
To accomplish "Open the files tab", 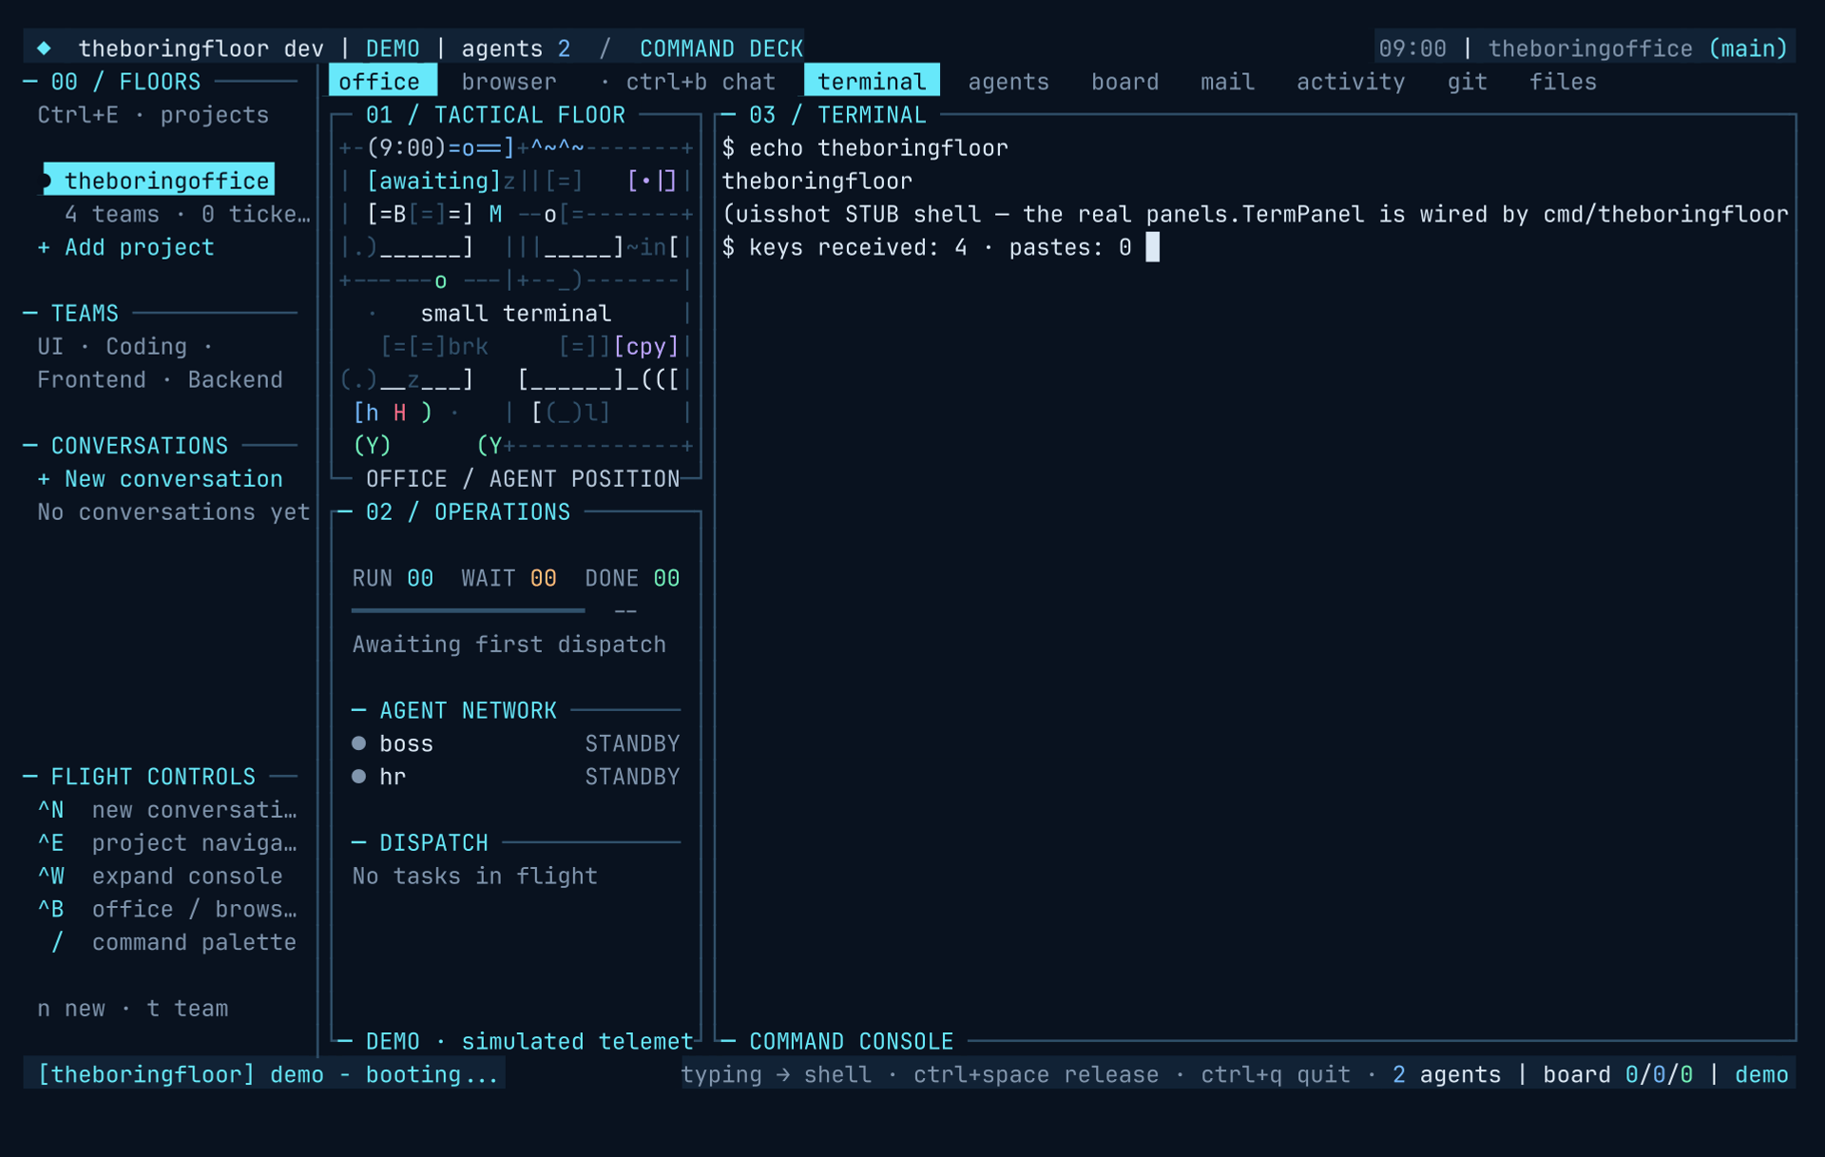I will coord(1563,82).
